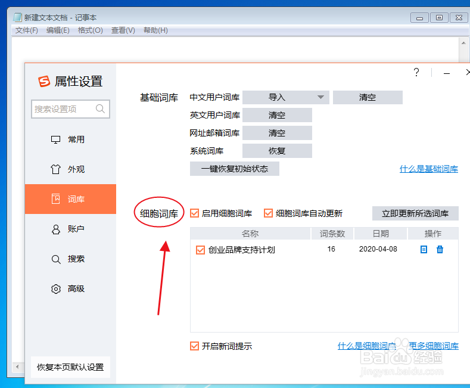Click 恢复本页默认设置 button

click(70, 367)
